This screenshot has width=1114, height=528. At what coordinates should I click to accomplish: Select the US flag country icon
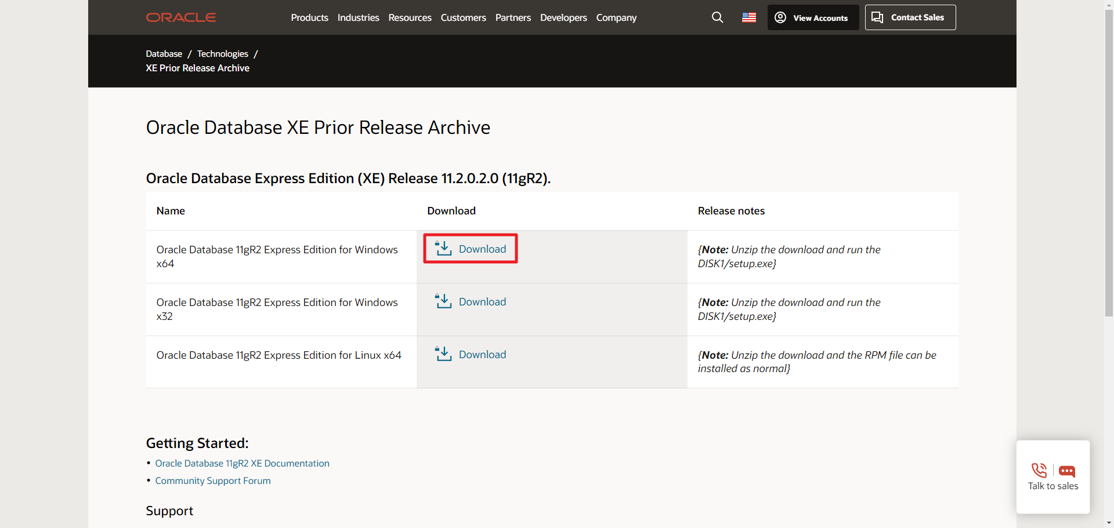coord(749,17)
